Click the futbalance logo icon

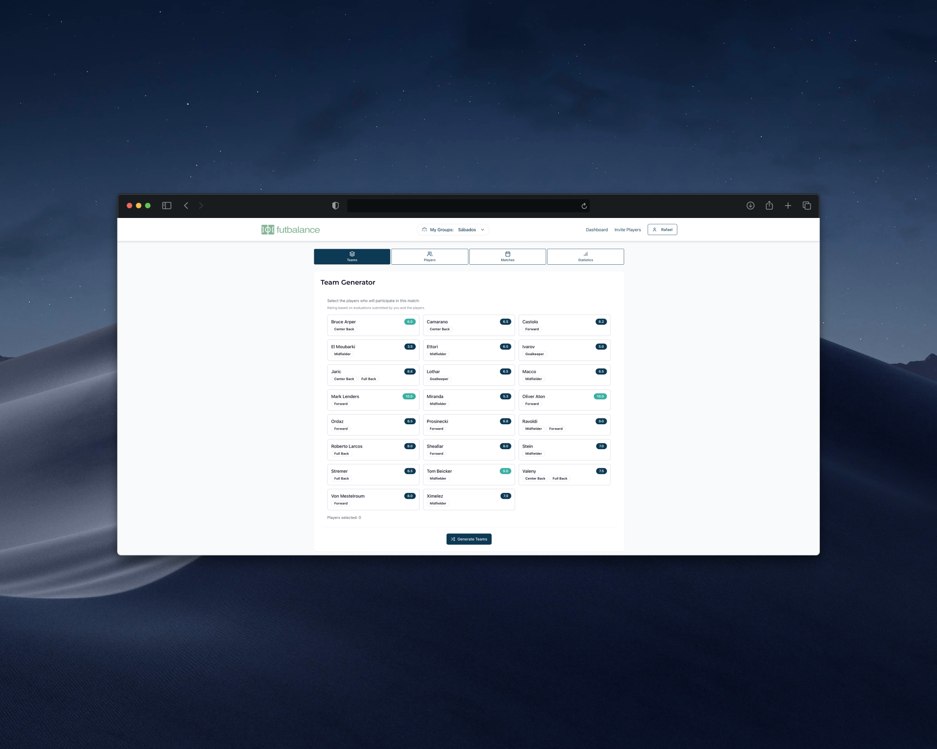267,229
